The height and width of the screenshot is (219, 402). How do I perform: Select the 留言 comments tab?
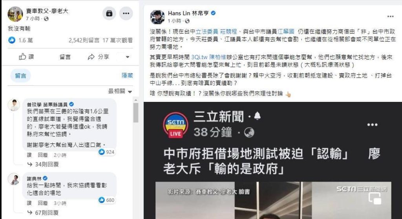click(x=20, y=76)
